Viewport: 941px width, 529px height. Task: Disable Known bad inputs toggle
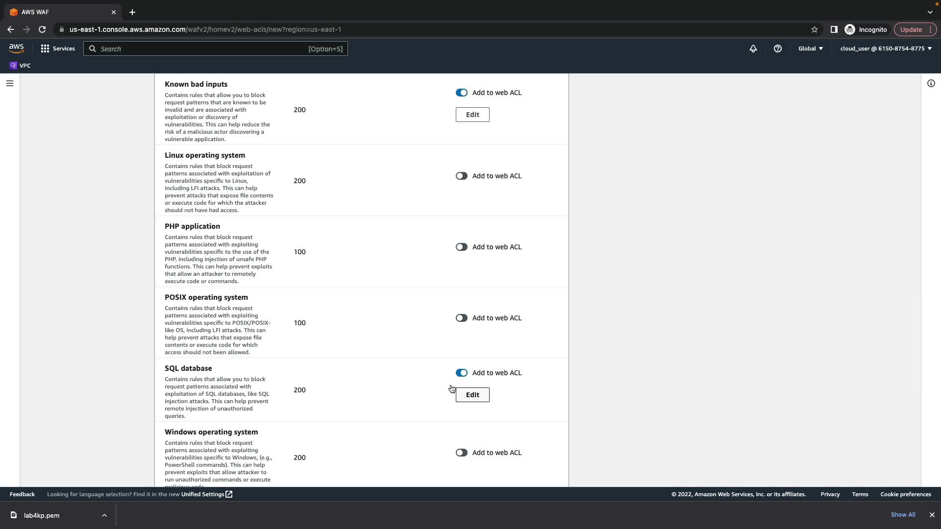coord(461,93)
